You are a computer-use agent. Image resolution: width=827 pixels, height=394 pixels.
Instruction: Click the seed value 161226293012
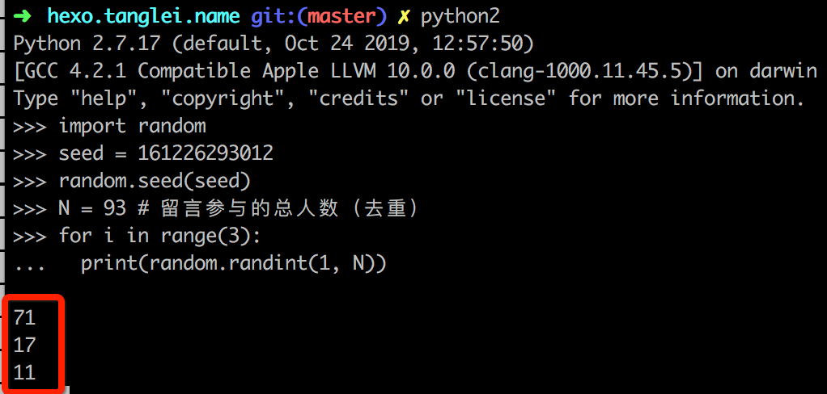pos(206,153)
